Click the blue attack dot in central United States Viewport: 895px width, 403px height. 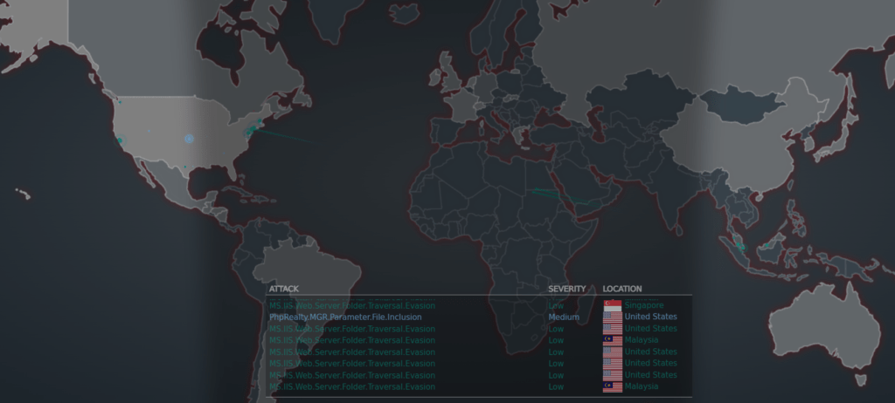coord(188,138)
